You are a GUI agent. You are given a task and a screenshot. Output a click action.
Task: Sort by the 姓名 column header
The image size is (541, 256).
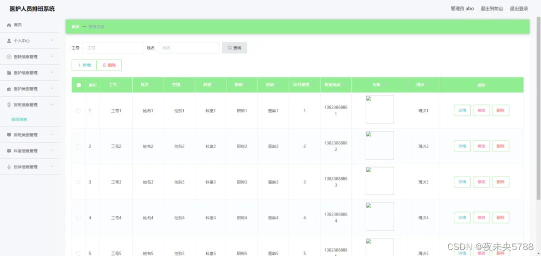(x=148, y=85)
